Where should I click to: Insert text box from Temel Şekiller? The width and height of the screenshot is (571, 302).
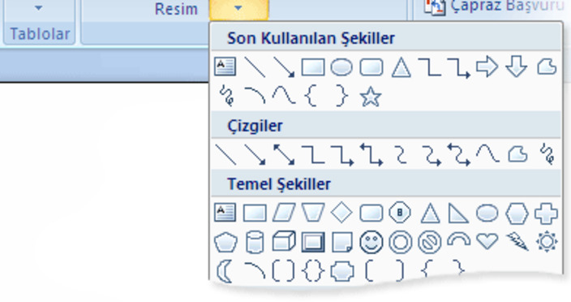coord(225,213)
